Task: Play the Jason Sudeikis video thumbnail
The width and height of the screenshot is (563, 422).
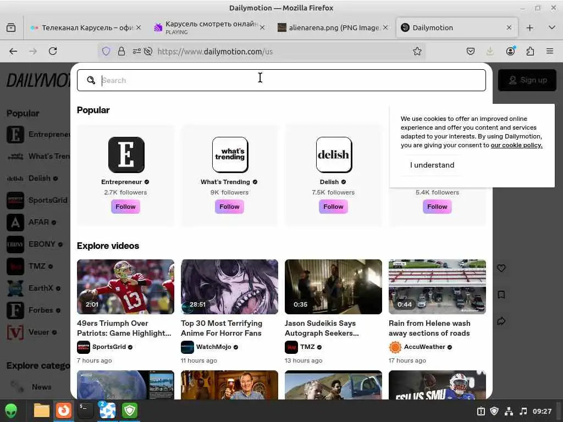Action: coord(333,287)
